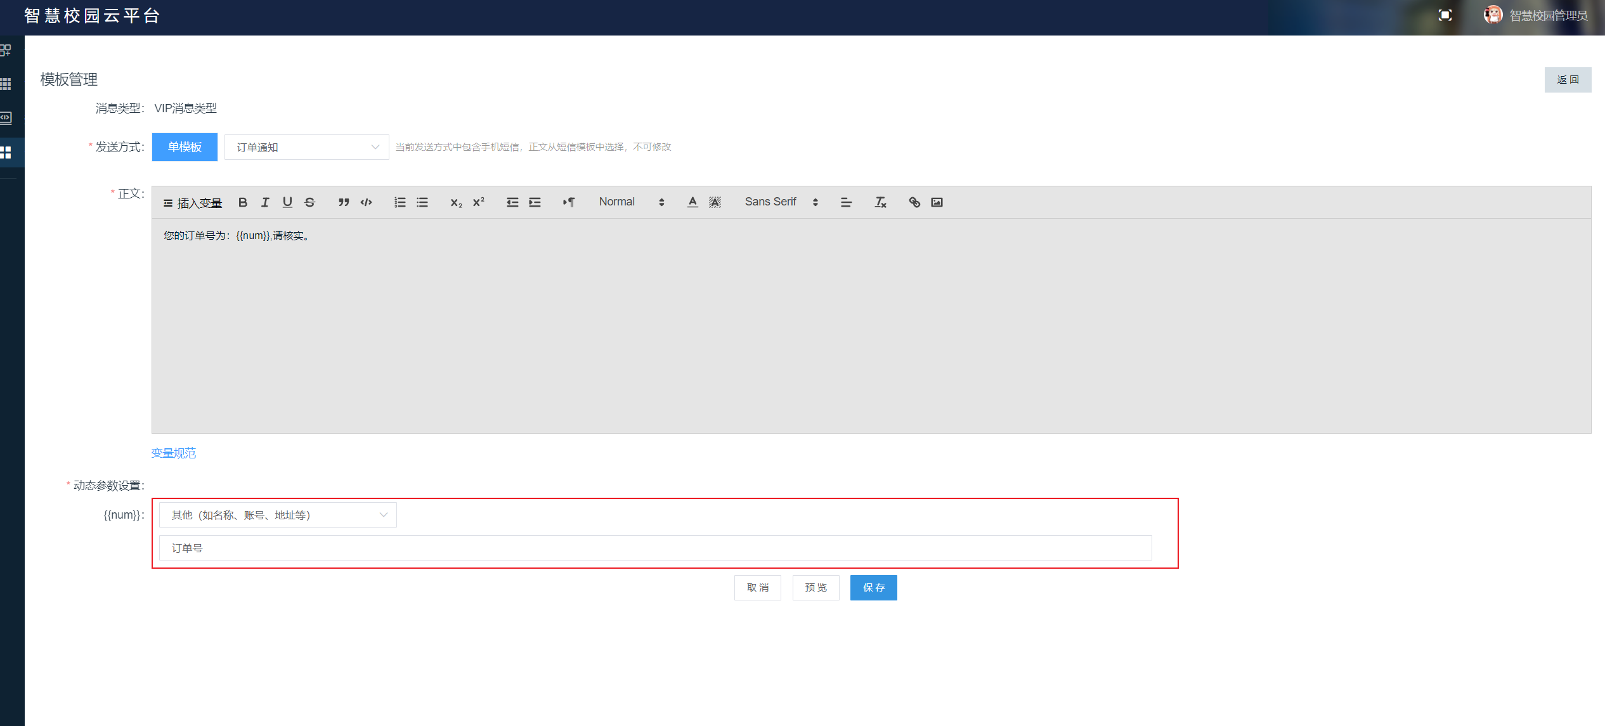Apply ordered numbered list
Viewport: 1605px width, 726px height.
[400, 202]
